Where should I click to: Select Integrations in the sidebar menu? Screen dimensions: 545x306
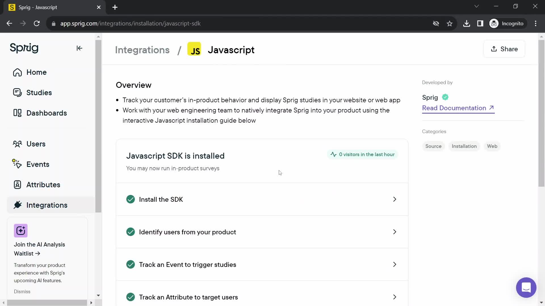[47, 205]
